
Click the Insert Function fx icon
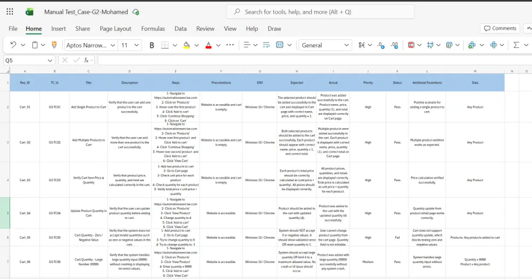pos(87,61)
